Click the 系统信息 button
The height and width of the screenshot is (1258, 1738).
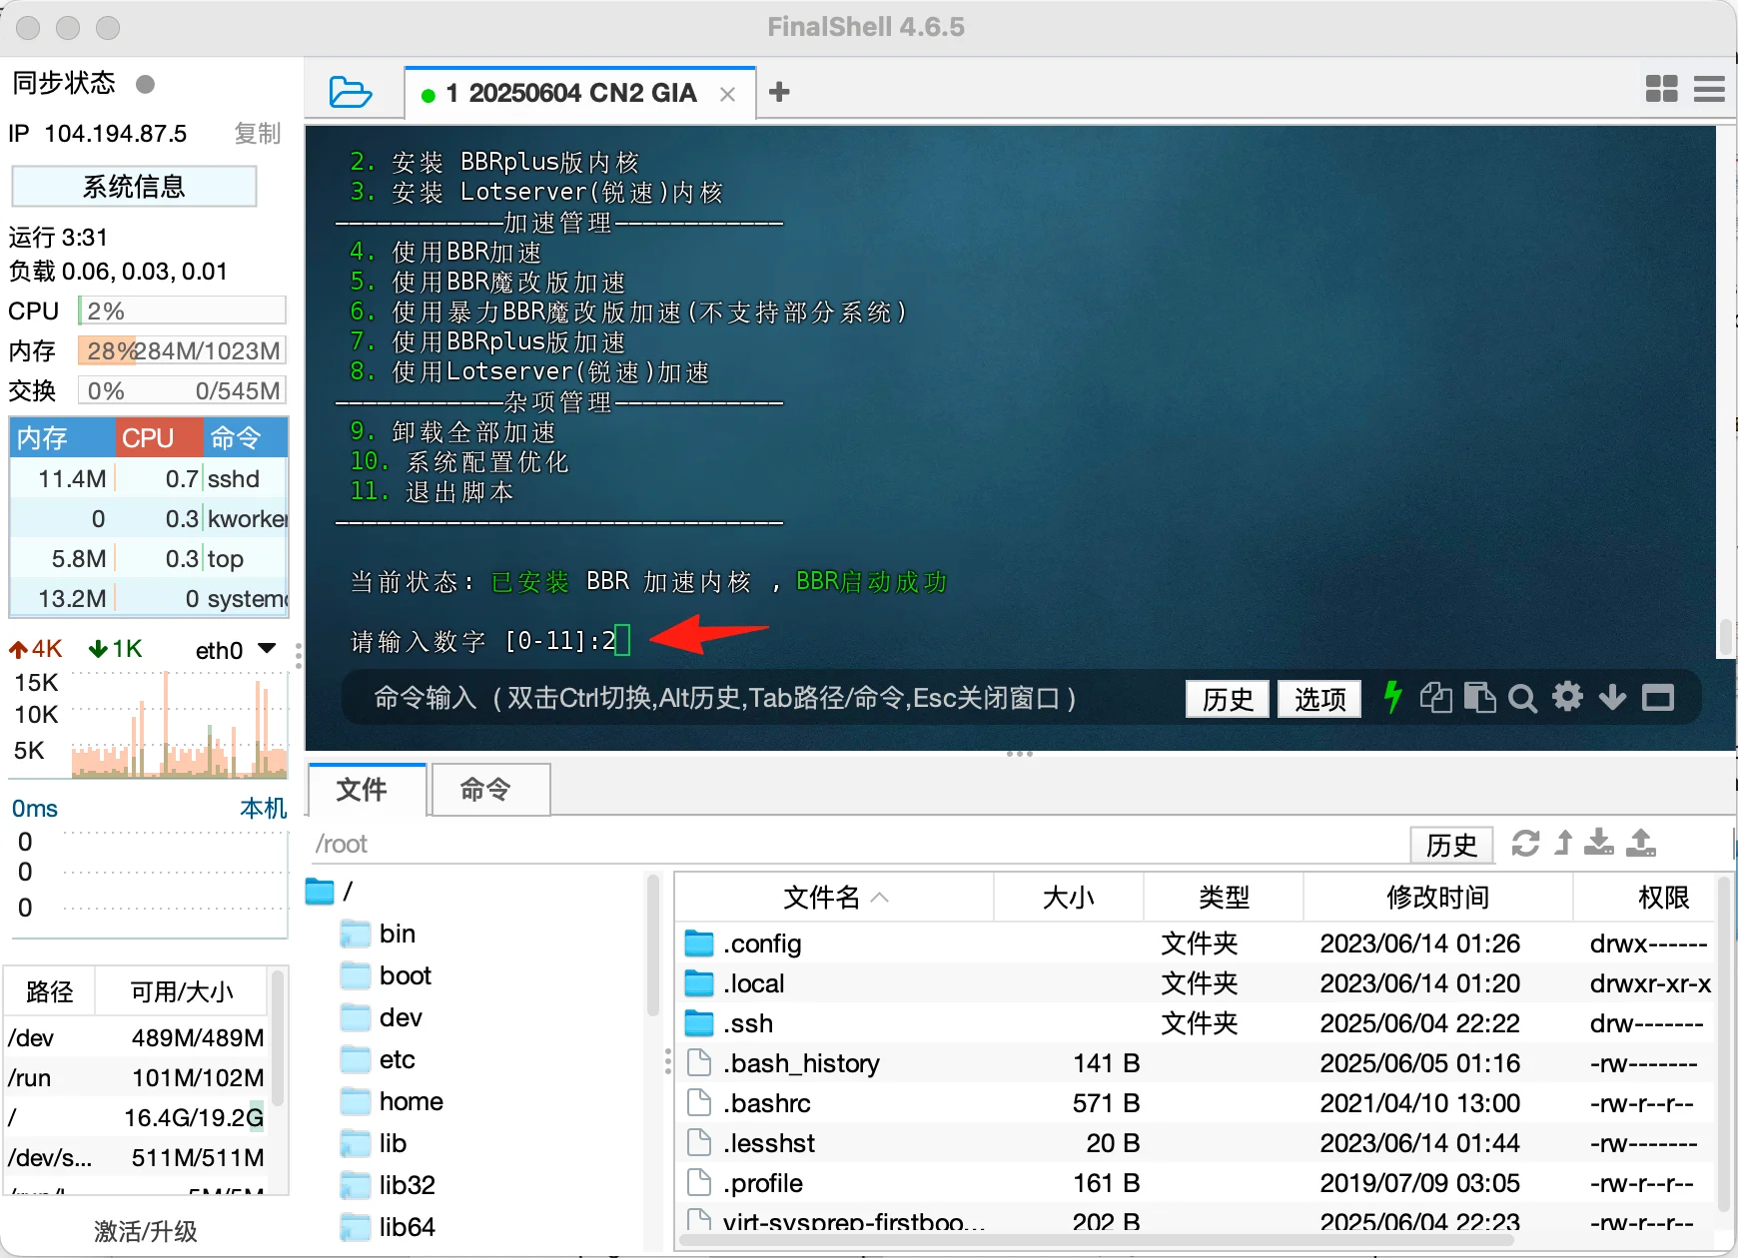point(134,187)
